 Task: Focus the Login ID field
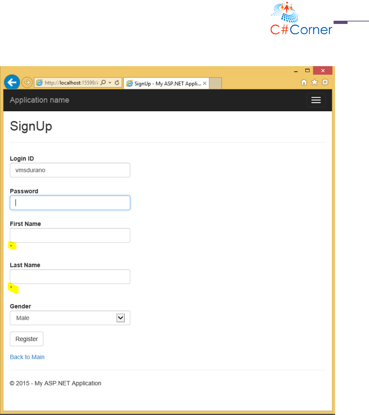tap(70, 170)
